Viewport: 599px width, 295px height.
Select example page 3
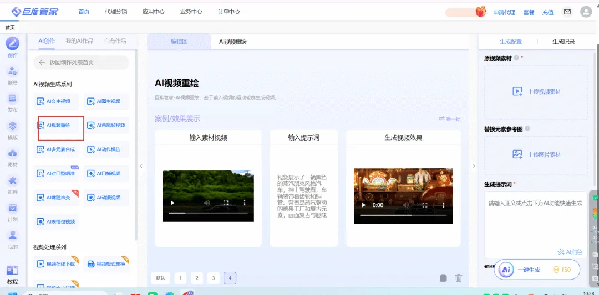pyautogui.click(x=214, y=278)
